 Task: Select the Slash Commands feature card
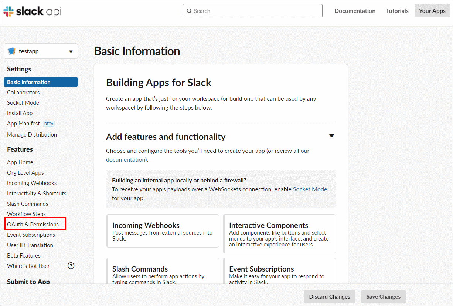[x=163, y=271]
